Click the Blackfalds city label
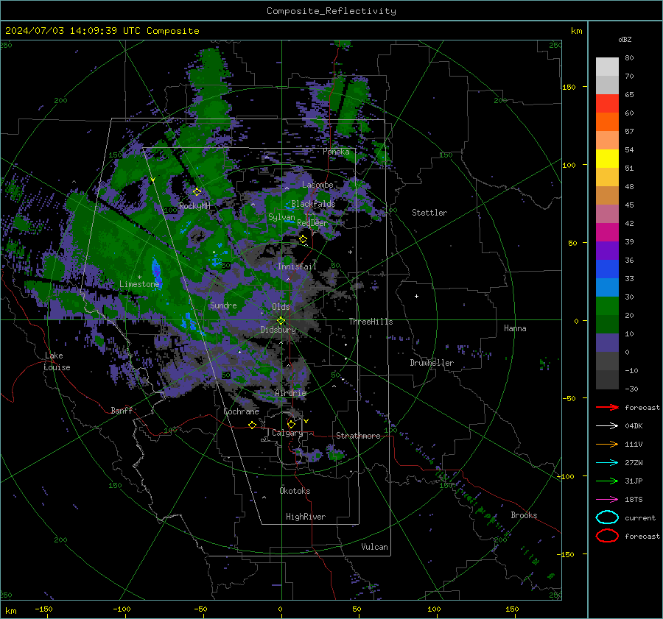Screen dimensions: 663x619 pos(313,204)
